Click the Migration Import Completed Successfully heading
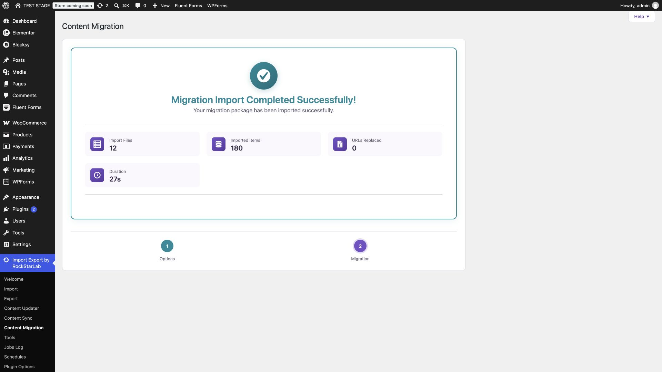The width and height of the screenshot is (662, 372). (x=264, y=100)
